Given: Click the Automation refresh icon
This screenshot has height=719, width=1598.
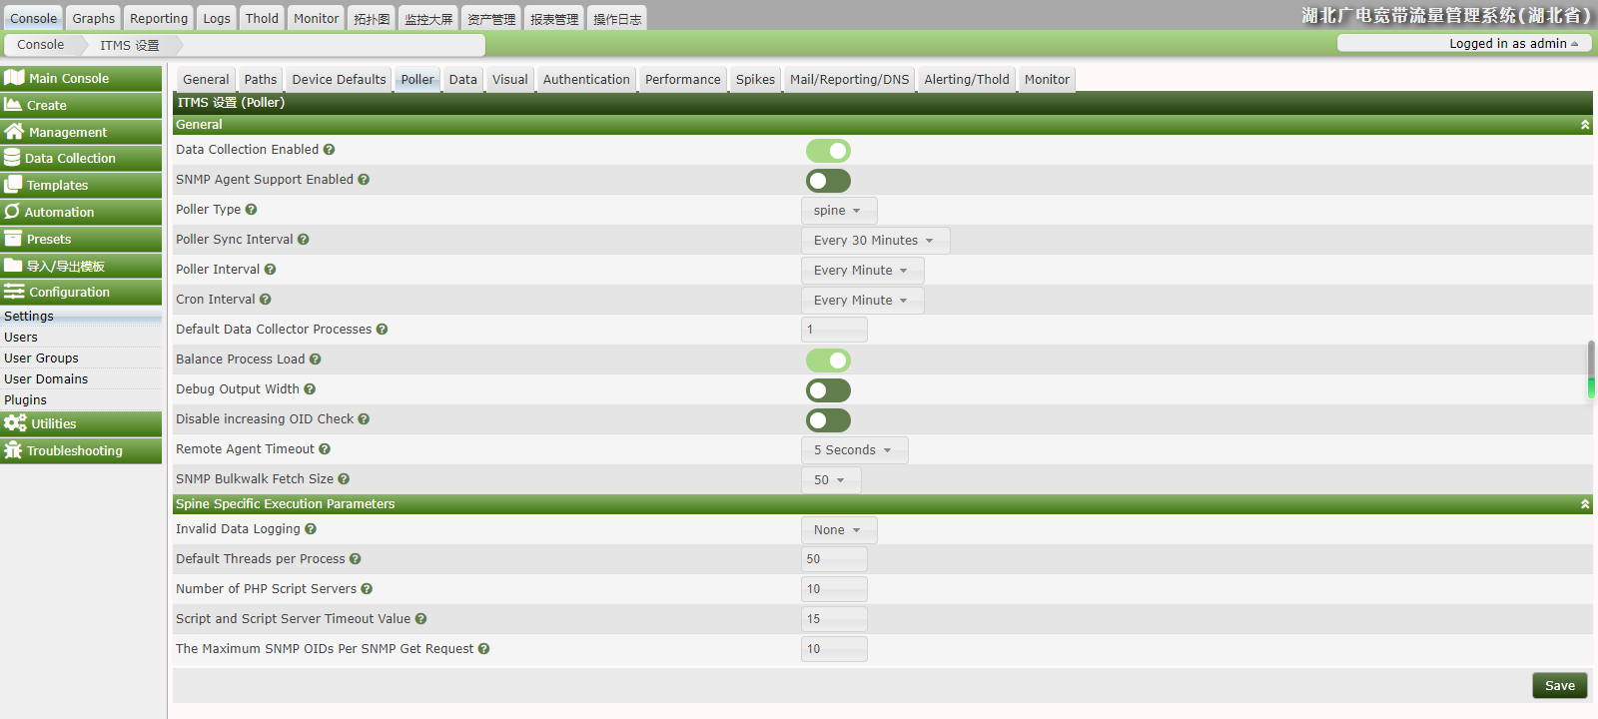Looking at the screenshot, I should (x=12, y=212).
